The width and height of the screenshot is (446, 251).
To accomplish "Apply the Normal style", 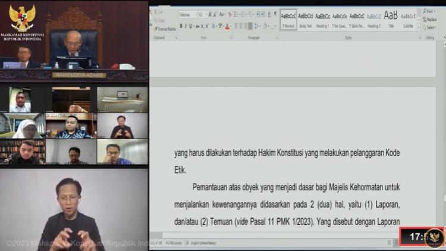I will tap(288, 20).
